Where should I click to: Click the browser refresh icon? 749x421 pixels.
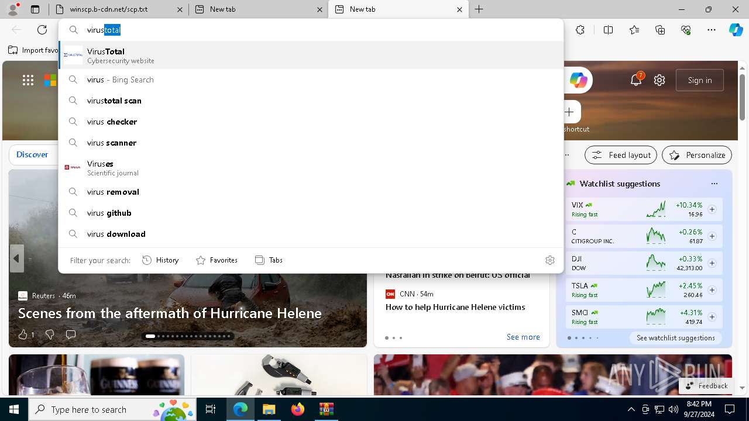tap(42, 30)
